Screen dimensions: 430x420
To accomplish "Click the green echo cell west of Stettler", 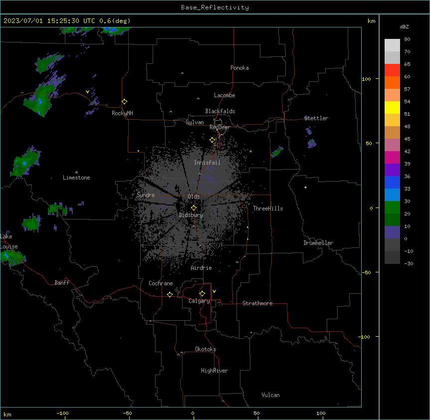I will tap(277, 152).
